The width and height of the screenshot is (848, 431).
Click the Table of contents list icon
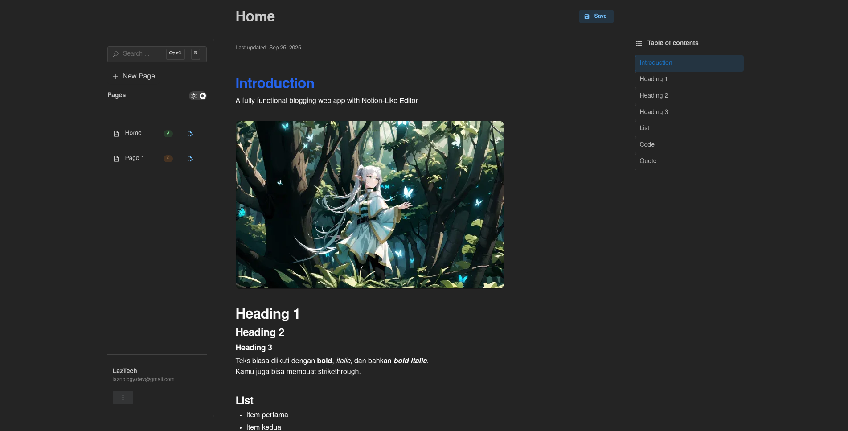click(x=639, y=43)
